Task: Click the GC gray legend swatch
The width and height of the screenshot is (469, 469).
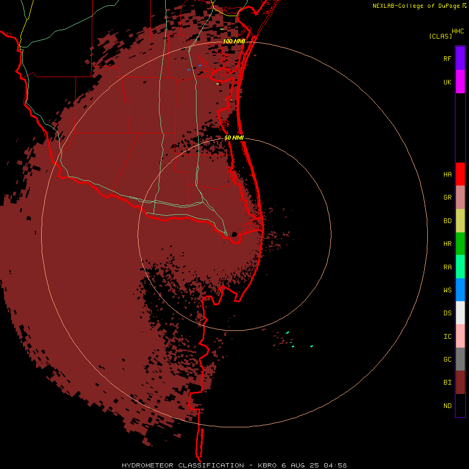Action: point(460,359)
